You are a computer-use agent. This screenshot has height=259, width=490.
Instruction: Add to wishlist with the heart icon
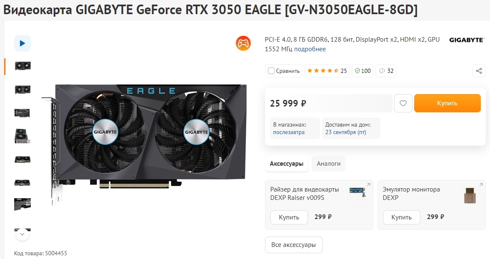pyautogui.click(x=403, y=103)
